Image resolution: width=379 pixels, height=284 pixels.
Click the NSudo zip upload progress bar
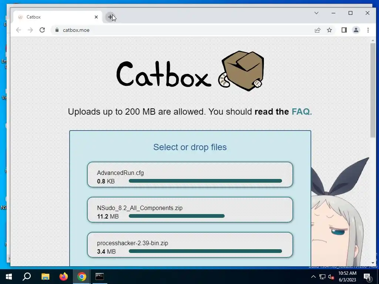click(177, 216)
